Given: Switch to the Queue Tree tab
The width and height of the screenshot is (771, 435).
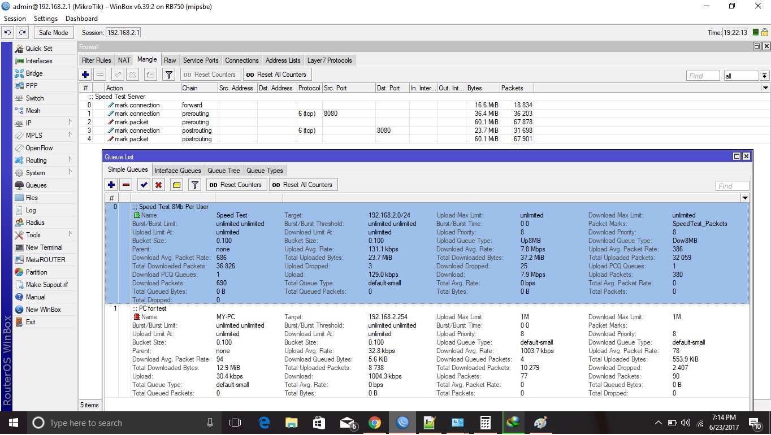Looking at the screenshot, I should coord(223,170).
